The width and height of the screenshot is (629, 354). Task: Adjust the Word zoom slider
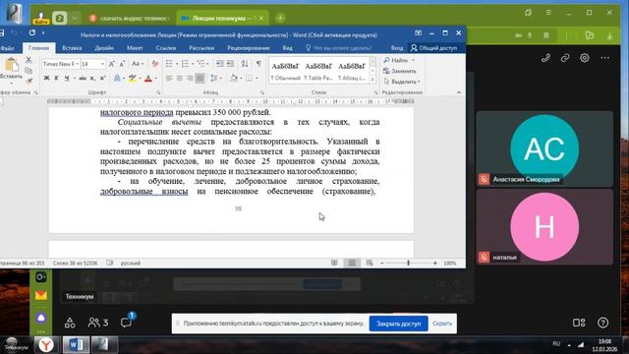coord(409,263)
